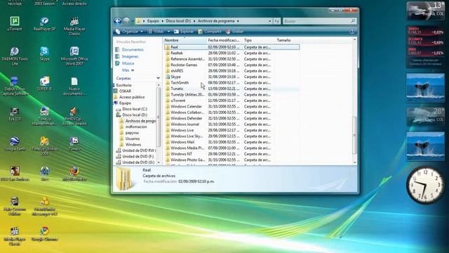Sort by Fecha modificación column header
The image size is (449, 253).
pyautogui.click(x=224, y=40)
